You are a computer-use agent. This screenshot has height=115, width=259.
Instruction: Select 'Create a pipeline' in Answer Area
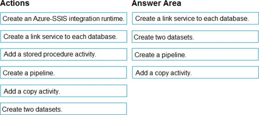tap(195, 55)
